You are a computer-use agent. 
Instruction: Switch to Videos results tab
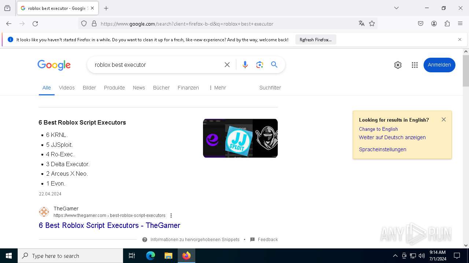(x=67, y=88)
